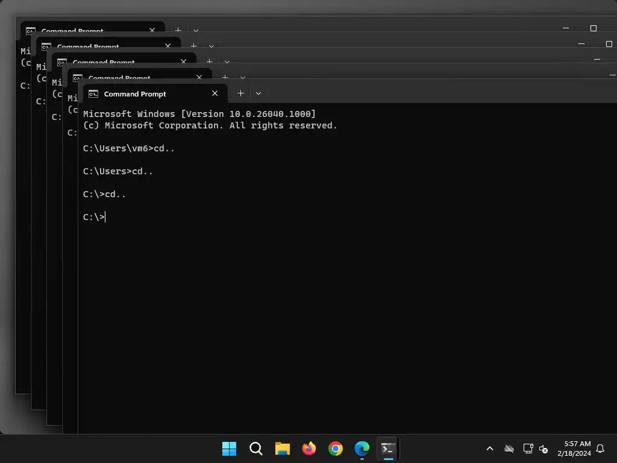
Task: Click the Microsoft Windows version line
Action: coord(199,114)
